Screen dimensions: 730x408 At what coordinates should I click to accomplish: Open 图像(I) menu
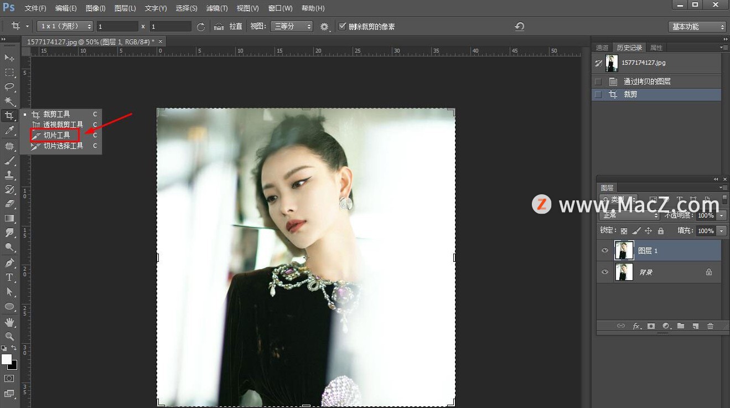click(96, 8)
